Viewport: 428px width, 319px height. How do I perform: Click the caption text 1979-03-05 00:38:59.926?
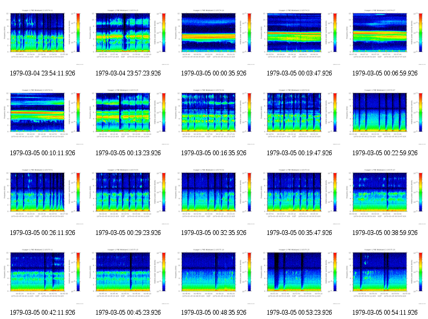click(x=385, y=233)
